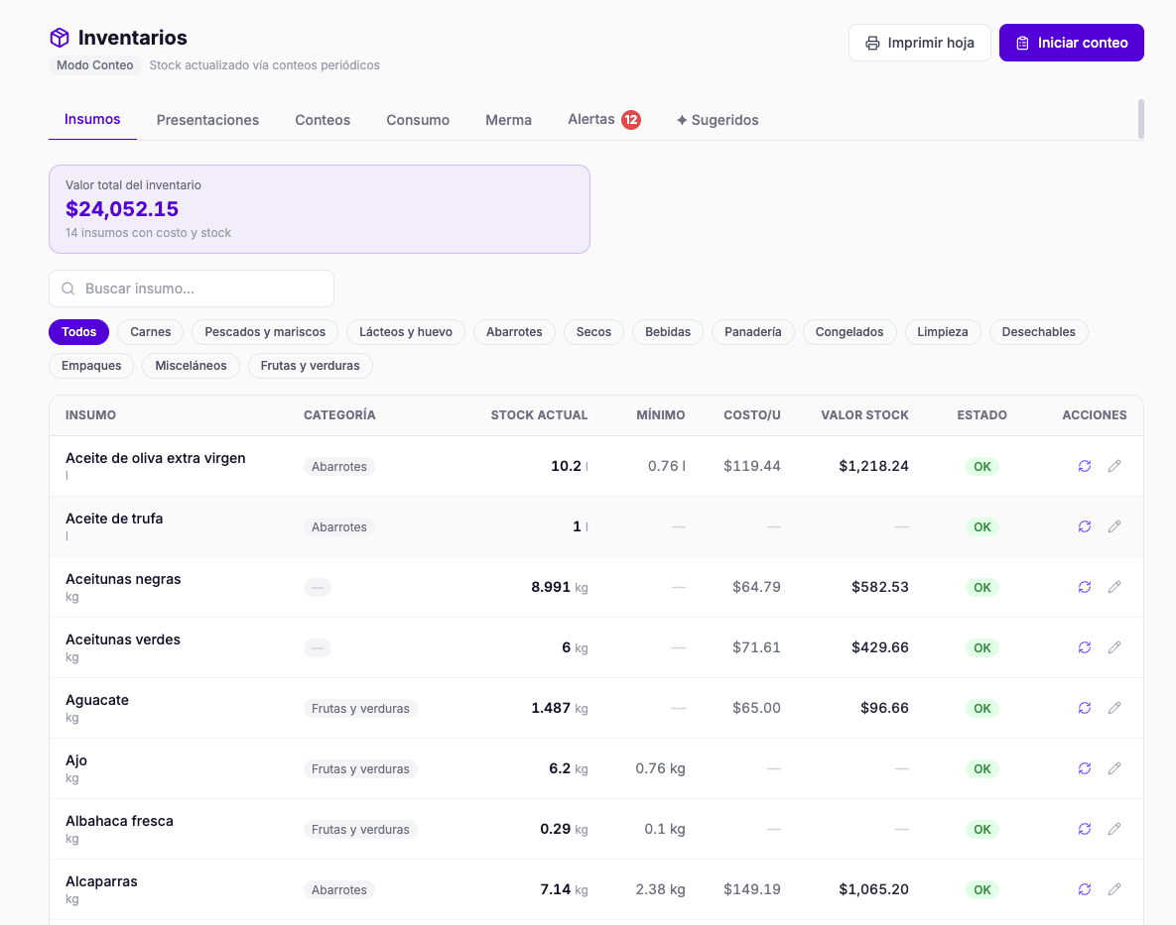Switch to the Conteos tab
1176x925 pixels.
click(323, 120)
